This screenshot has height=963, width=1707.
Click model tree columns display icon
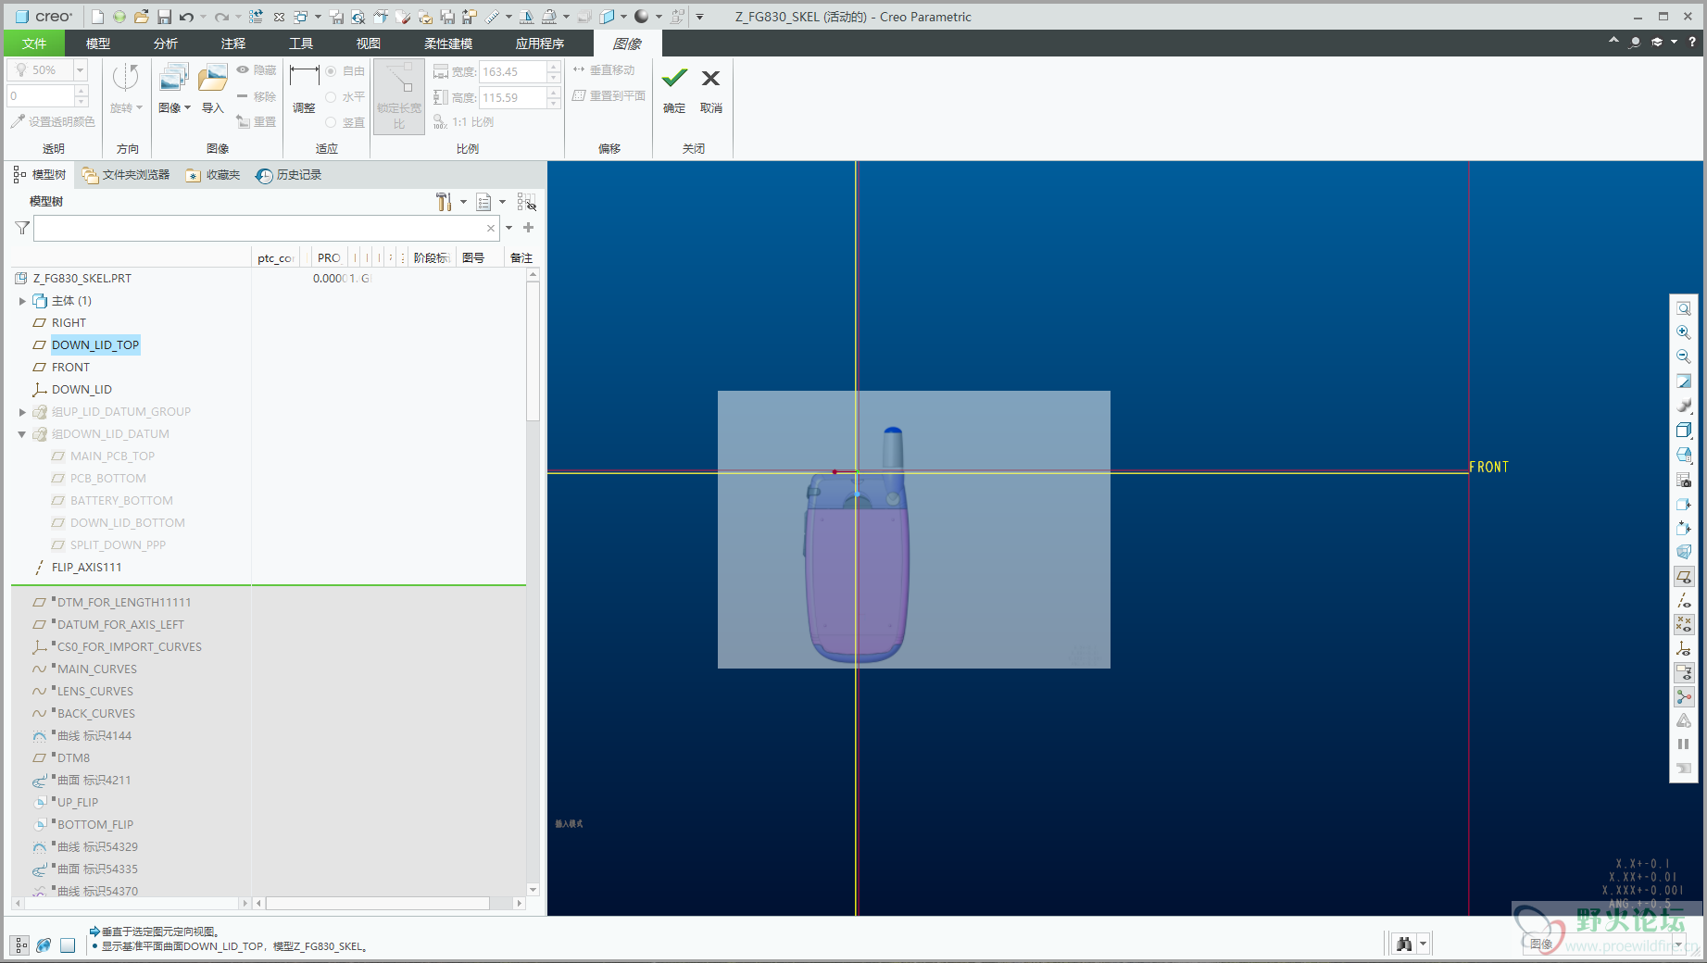[526, 202]
